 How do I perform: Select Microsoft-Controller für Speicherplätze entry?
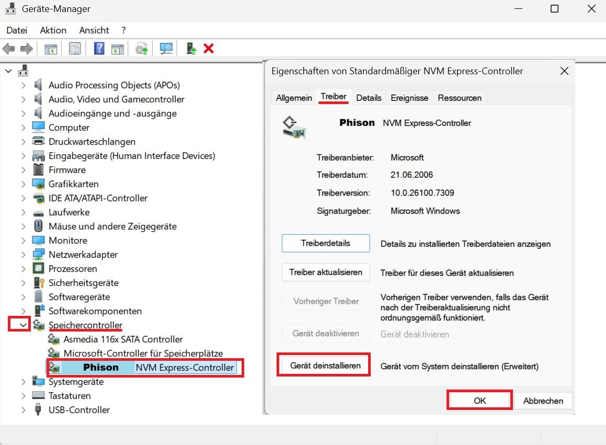pos(143,353)
